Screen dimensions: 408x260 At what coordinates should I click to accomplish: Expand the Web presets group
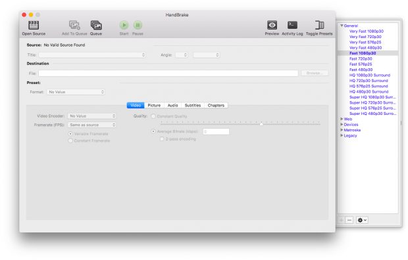(x=342, y=119)
